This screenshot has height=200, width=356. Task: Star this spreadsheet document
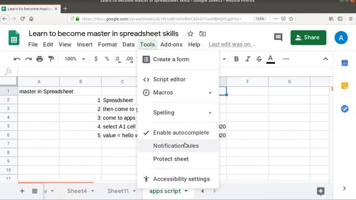190,34
